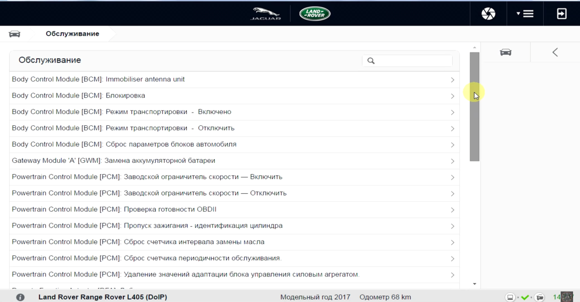The image size is (580, 302).
Task: Open PCM Проверка готовности OBDII entry
Action: (234, 210)
